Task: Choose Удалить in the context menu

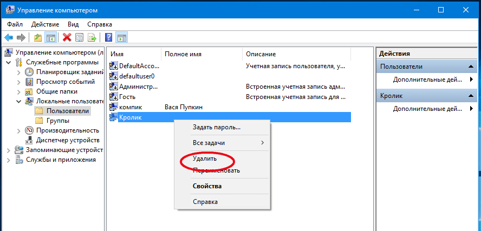Action: pyautogui.click(x=205, y=159)
